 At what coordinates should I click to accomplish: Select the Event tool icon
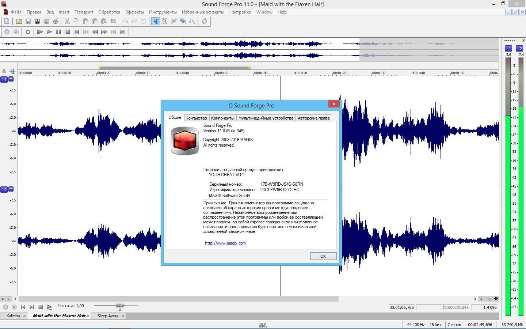pyautogui.click(x=183, y=21)
